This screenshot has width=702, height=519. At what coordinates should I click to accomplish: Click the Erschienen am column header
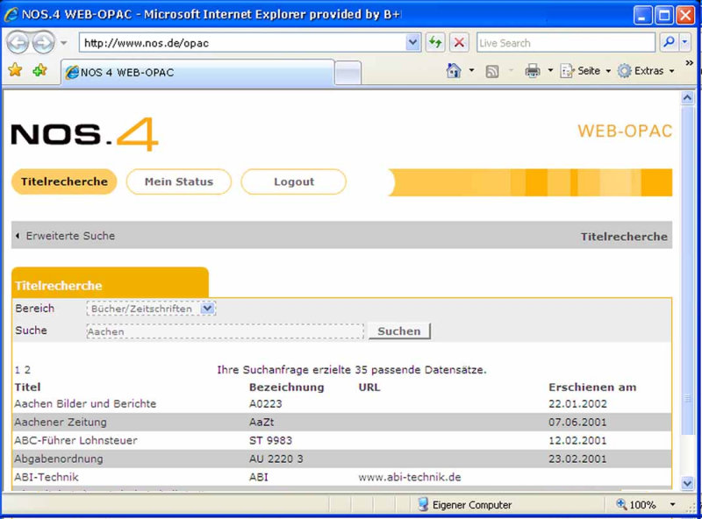(592, 387)
